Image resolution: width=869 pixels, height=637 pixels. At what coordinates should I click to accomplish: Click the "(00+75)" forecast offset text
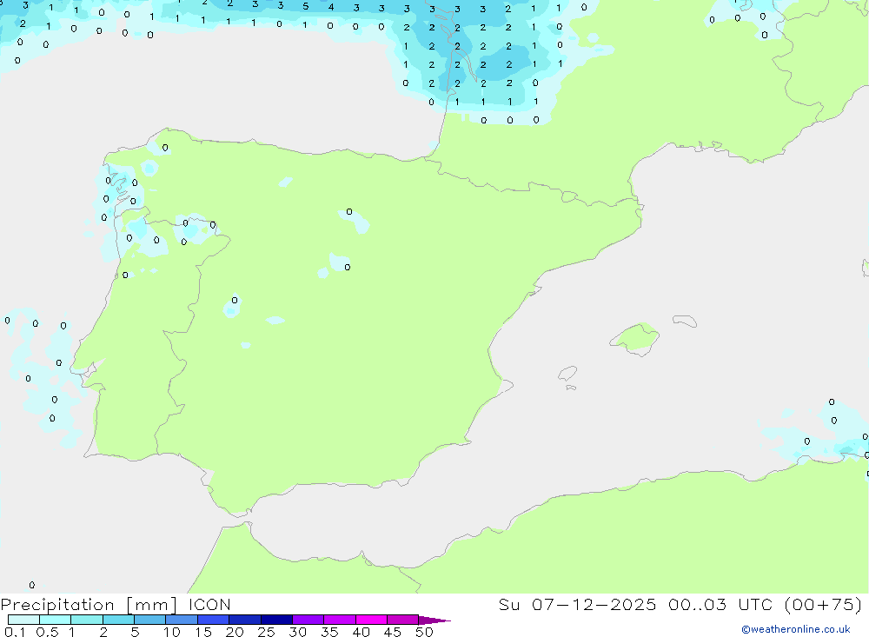824,605
